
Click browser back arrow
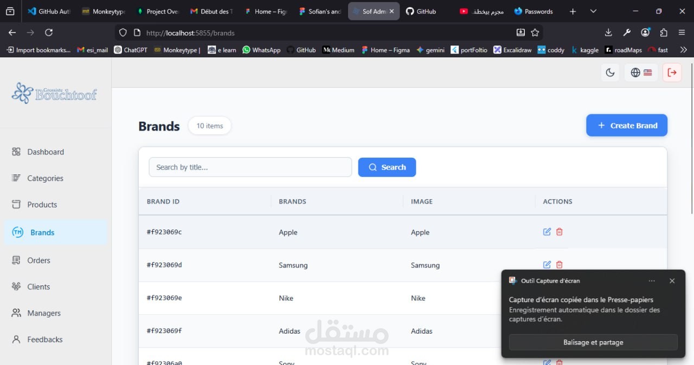[12, 33]
